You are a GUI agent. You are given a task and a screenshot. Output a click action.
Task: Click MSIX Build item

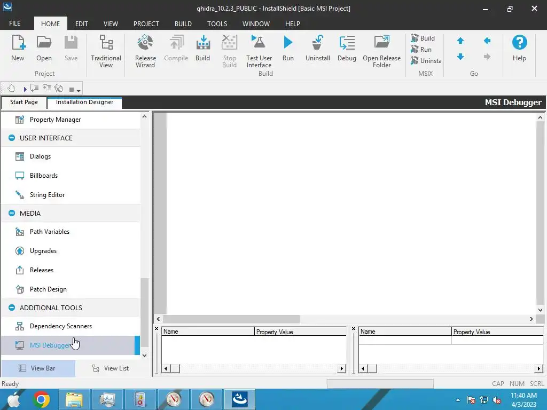[423, 38]
